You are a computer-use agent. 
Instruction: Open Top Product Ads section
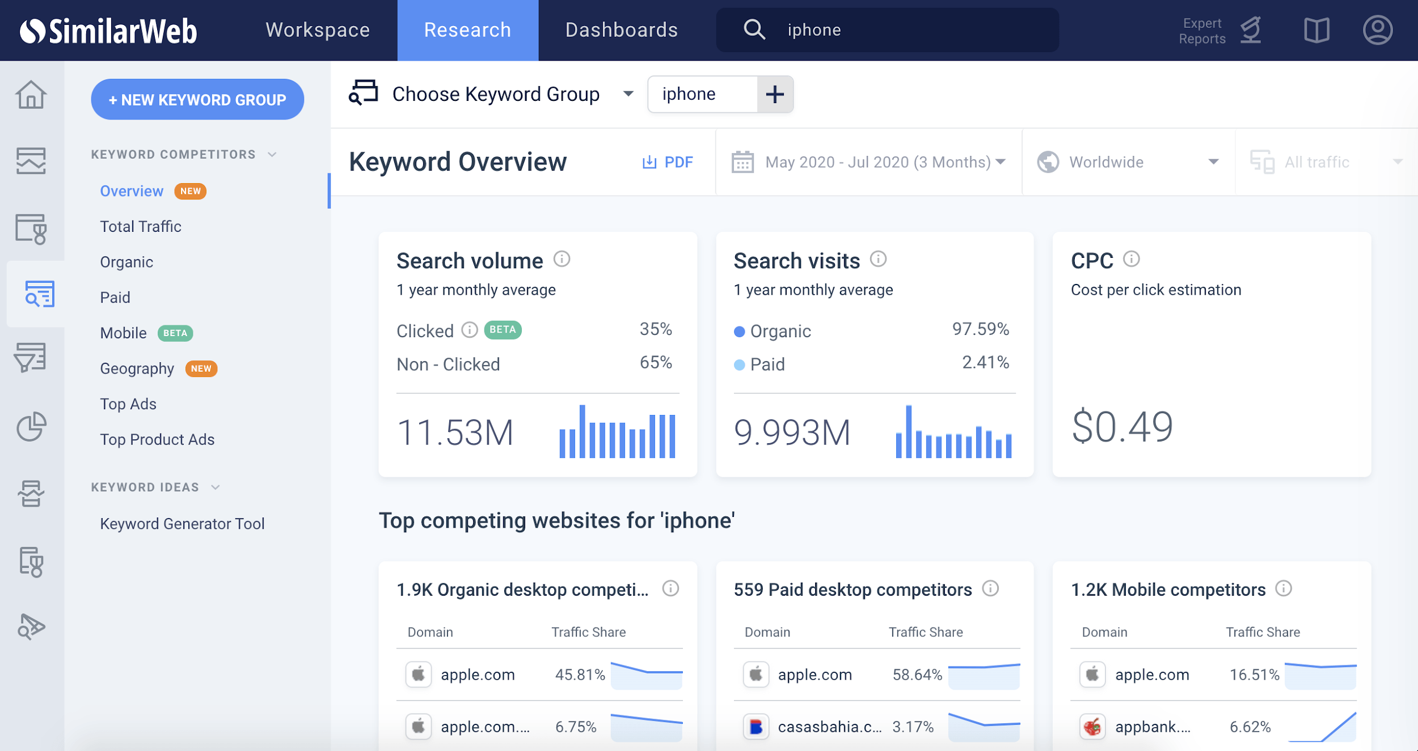(157, 439)
